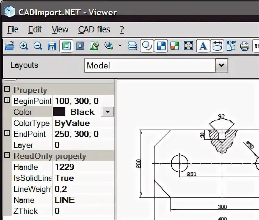Viewport: 259px width, 220px height.
Task: Click the expand arrows fullscreen icon
Action: click(188, 46)
